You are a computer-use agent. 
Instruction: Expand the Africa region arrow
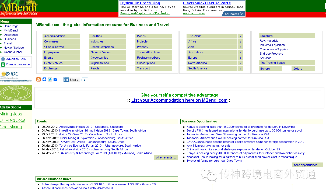pos(240,41)
